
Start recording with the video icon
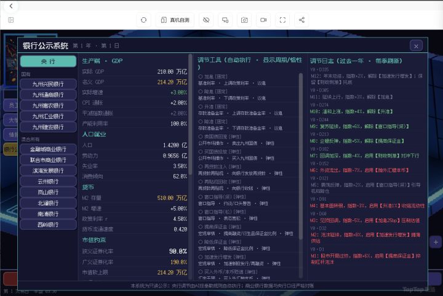click(x=263, y=20)
